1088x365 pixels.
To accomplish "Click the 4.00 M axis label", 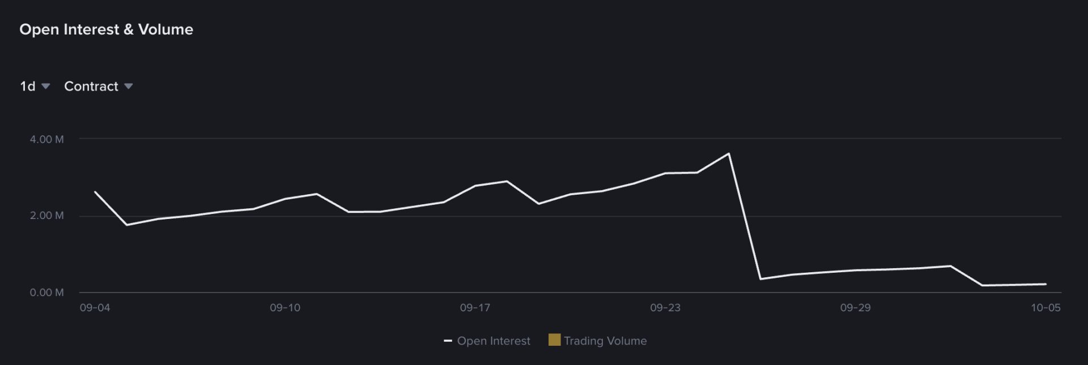I will click(x=46, y=139).
